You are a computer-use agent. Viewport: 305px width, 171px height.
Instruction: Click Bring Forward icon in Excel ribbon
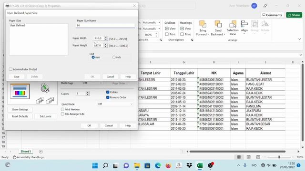pos(203,24)
